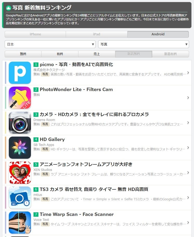194x237 pixels.
Task: Click developer name mtius
Action: click(38, 195)
